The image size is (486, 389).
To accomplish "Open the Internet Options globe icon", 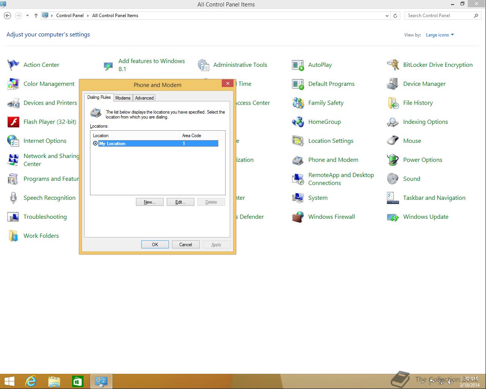I will (x=13, y=141).
